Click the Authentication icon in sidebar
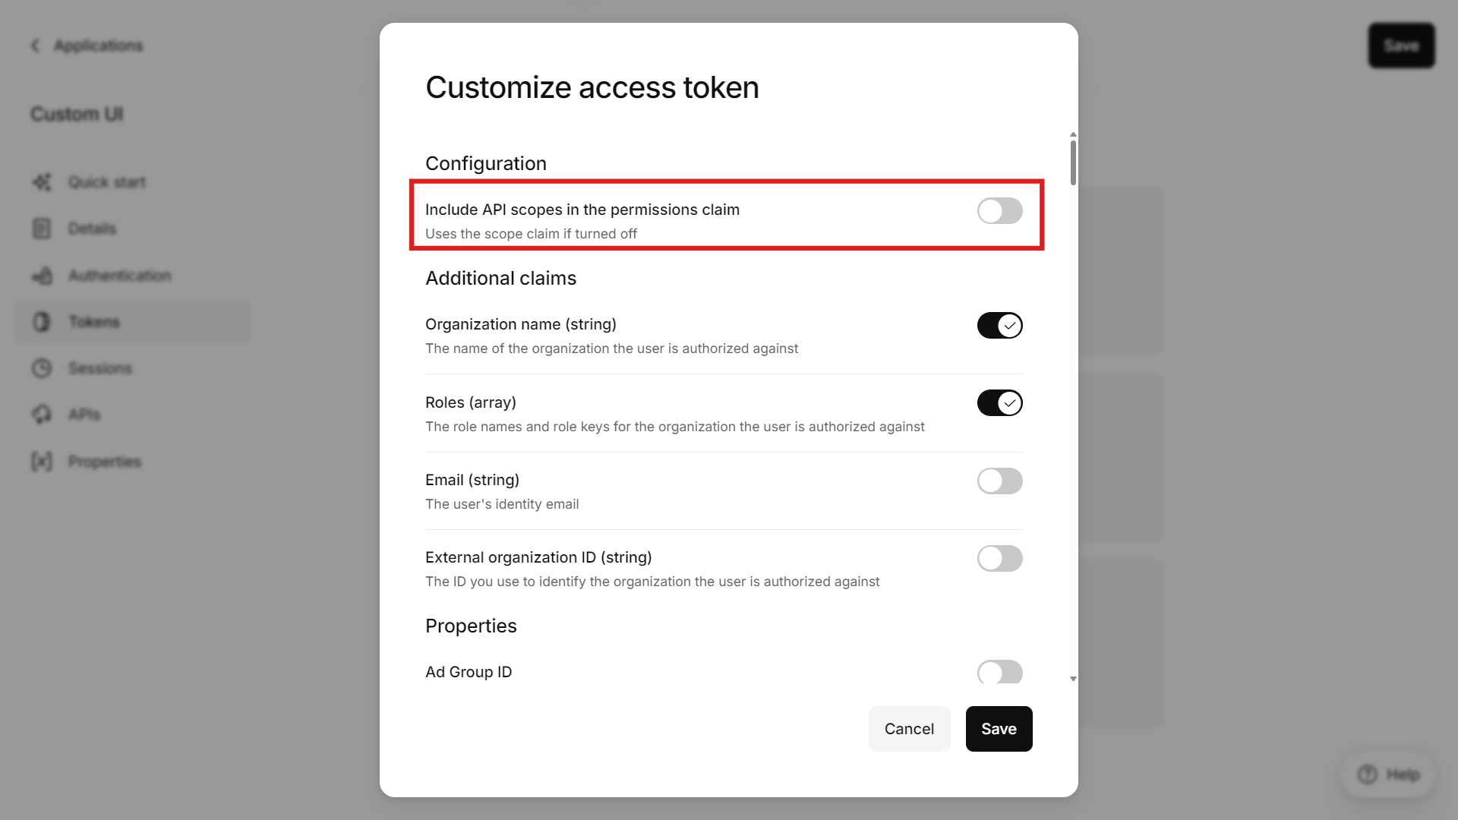Screen dimensions: 1458x820 (x=42, y=276)
